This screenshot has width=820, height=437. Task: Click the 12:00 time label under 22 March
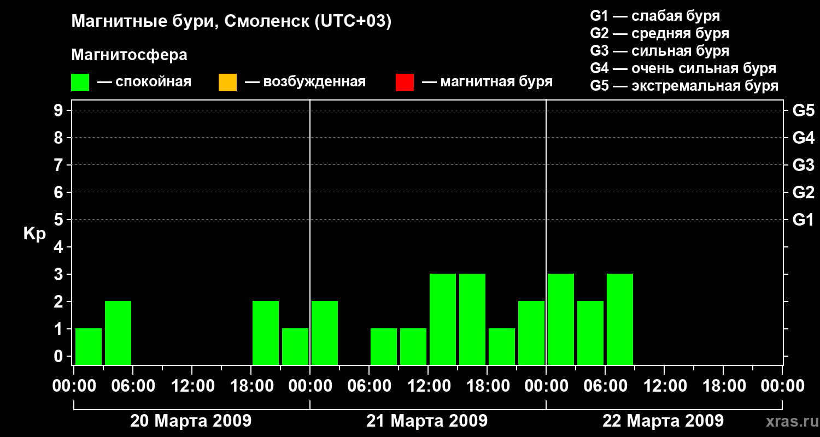click(665, 386)
